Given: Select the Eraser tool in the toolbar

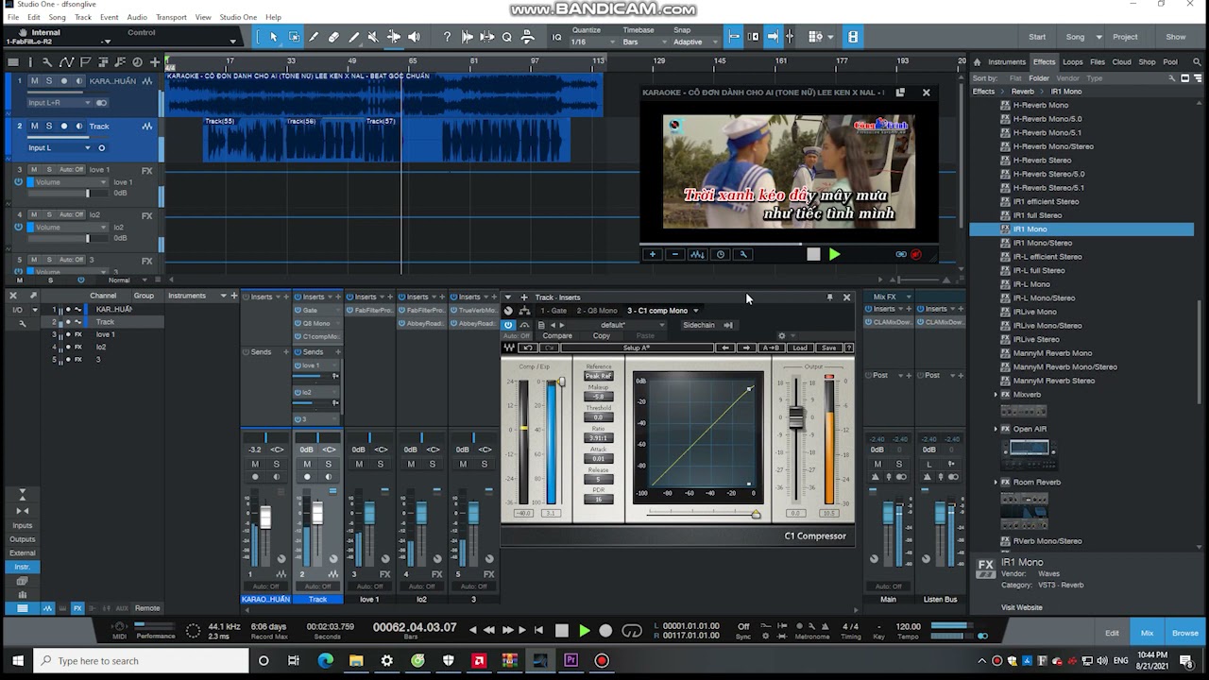Looking at the screenshot, I should pos(333,37).
